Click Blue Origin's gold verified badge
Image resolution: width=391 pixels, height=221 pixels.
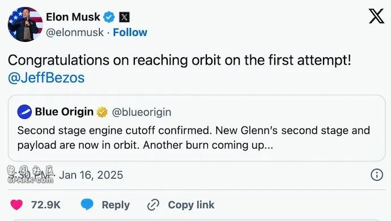point(102,112)
